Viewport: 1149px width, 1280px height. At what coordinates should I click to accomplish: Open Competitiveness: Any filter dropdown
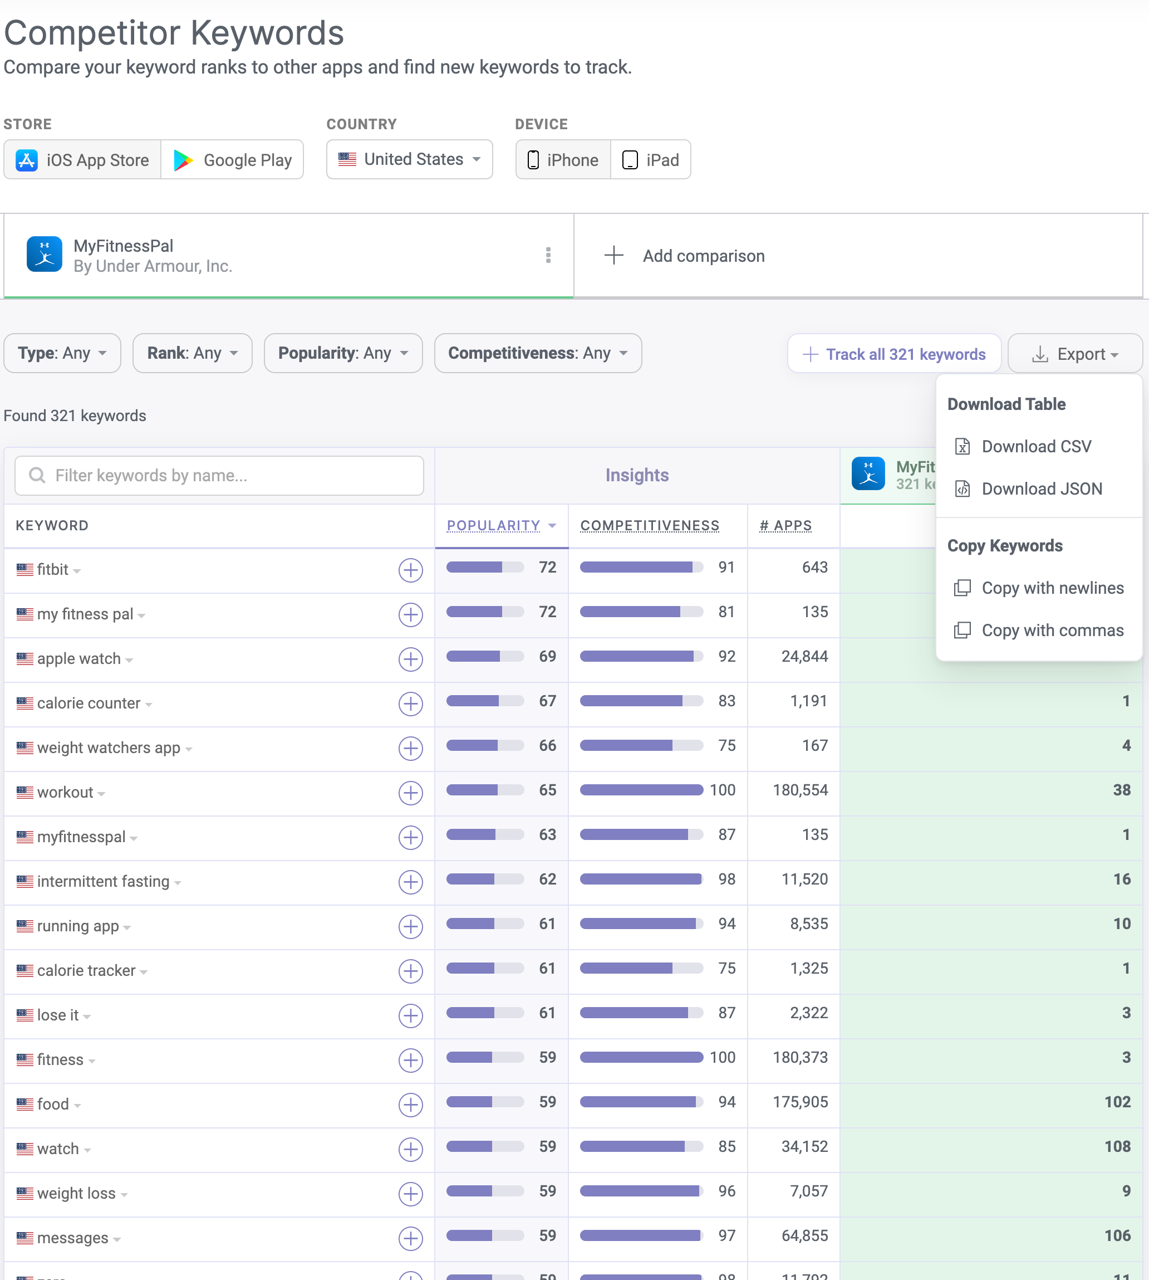538,353
